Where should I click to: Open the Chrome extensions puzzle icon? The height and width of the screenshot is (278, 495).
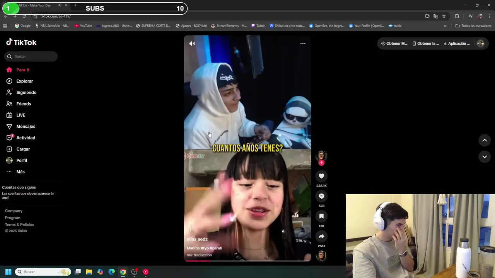tap(457, 16)
